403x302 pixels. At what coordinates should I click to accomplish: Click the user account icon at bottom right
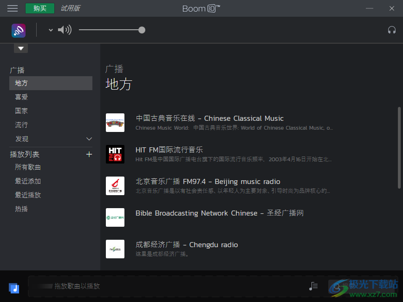tap(336, 287)
